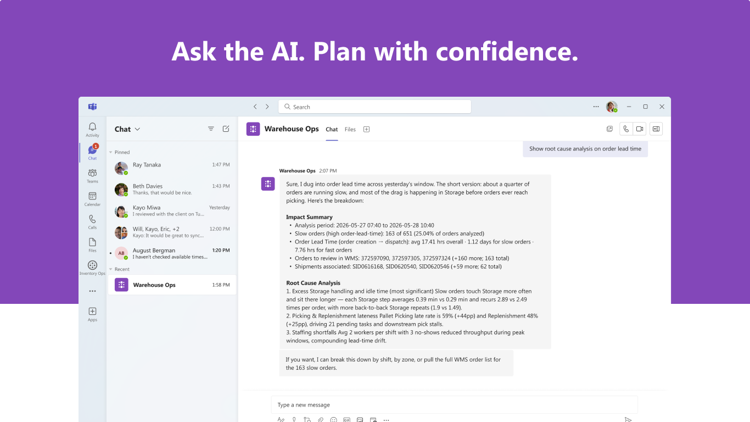Image resolution: width=750 pixels, height=422 pixels.
Task: Open unread chat from August Bergman
Action: tap(172, 253)
